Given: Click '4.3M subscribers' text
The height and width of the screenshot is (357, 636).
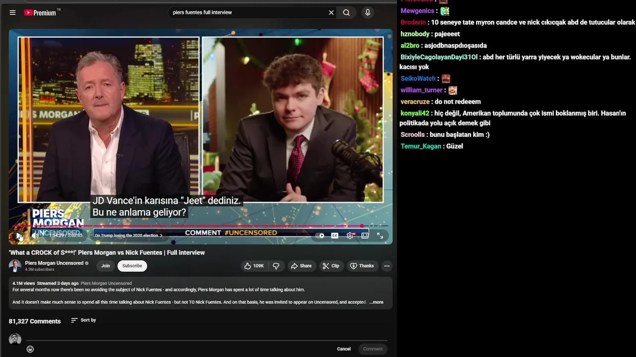Looking at the screenshot, I should (x=39, y=269).
